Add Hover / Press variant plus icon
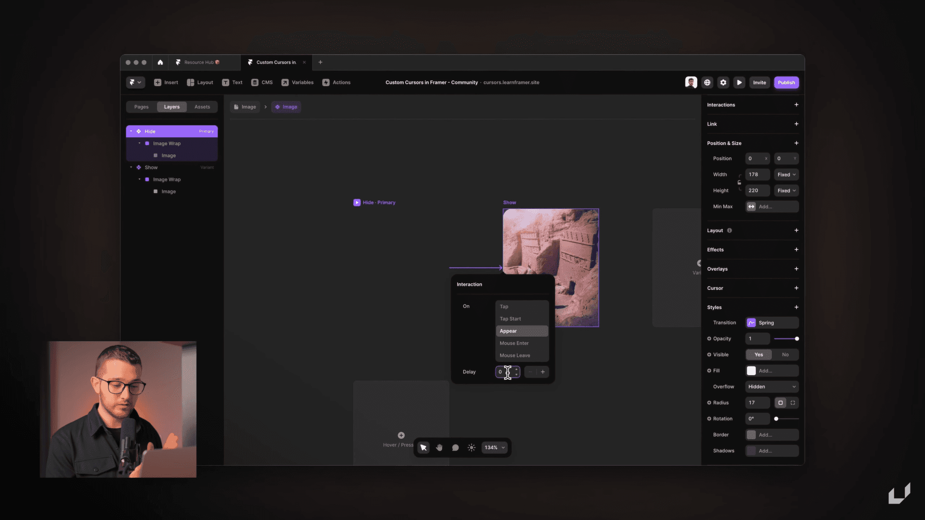Viewport: 925px width, 520px height. point(401,435)
